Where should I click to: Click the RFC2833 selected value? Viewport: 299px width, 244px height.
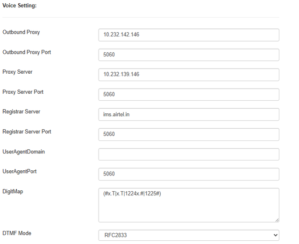pyautogui.click(x=115, y=235)
